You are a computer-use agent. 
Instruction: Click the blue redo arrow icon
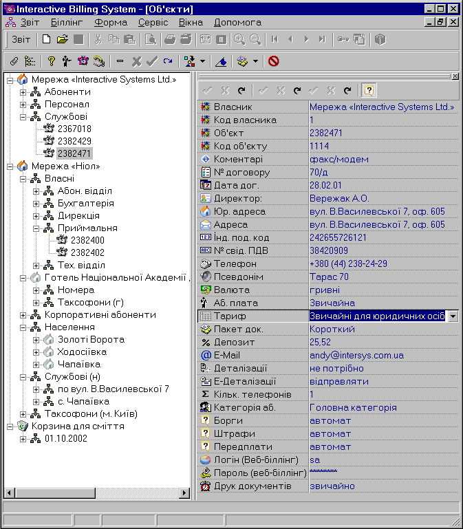point(168,61)
